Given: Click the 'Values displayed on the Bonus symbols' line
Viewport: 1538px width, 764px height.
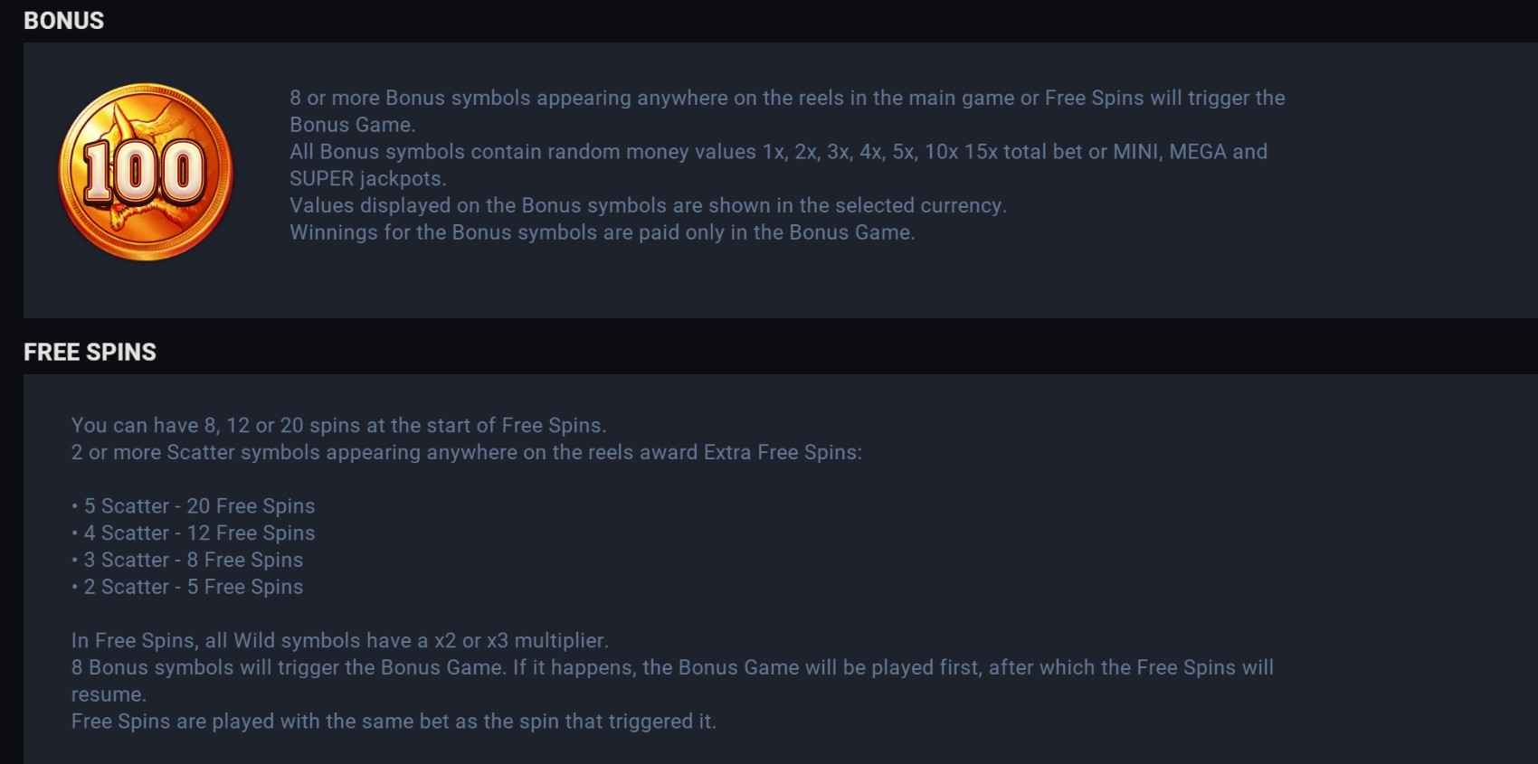Looking at the screenshot, I should (648, 206).
